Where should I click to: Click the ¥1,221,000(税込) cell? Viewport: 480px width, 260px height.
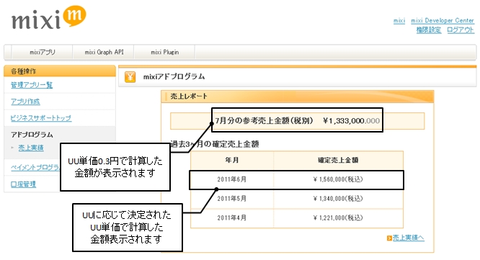(338, 218)
